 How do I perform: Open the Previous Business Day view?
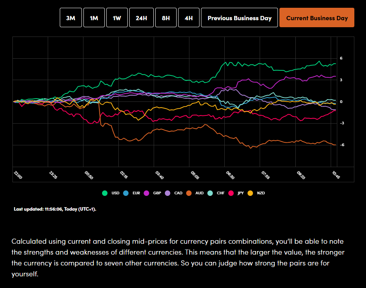[239, 18]
